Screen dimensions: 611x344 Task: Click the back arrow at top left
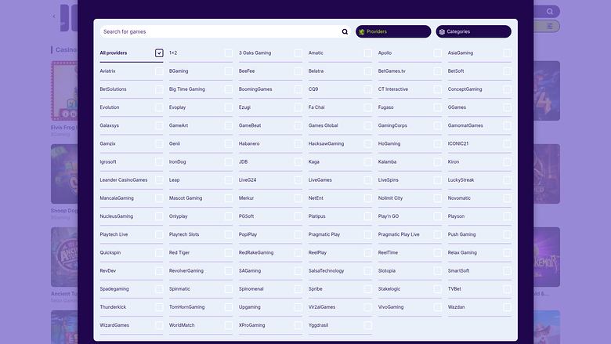click(54, 16)
